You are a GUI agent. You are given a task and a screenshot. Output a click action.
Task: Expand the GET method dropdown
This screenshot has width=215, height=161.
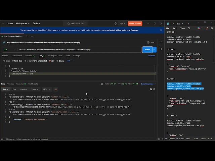(9, 50)
